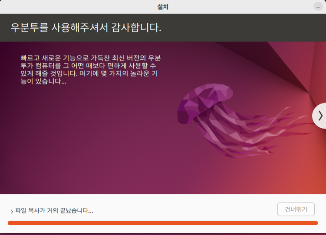Click the slideshow paragraph starting 빠르고 새로운

90,69
